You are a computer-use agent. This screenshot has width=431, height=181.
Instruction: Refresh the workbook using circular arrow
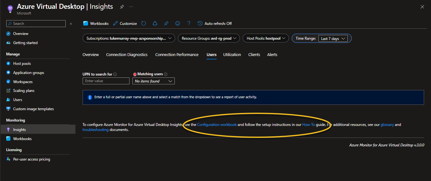coord(144,23)
